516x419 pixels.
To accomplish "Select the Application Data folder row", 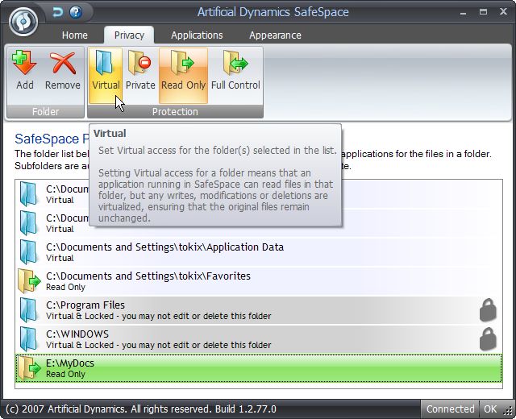I will 259,252.
